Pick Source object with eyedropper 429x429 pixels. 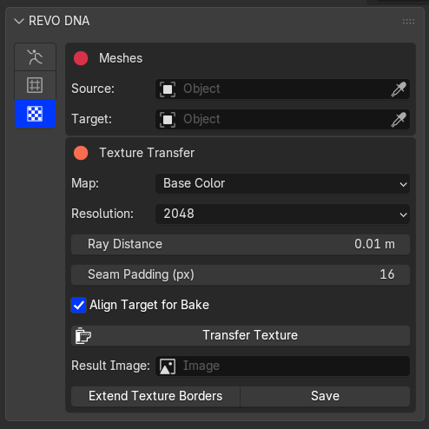(399, 89)
